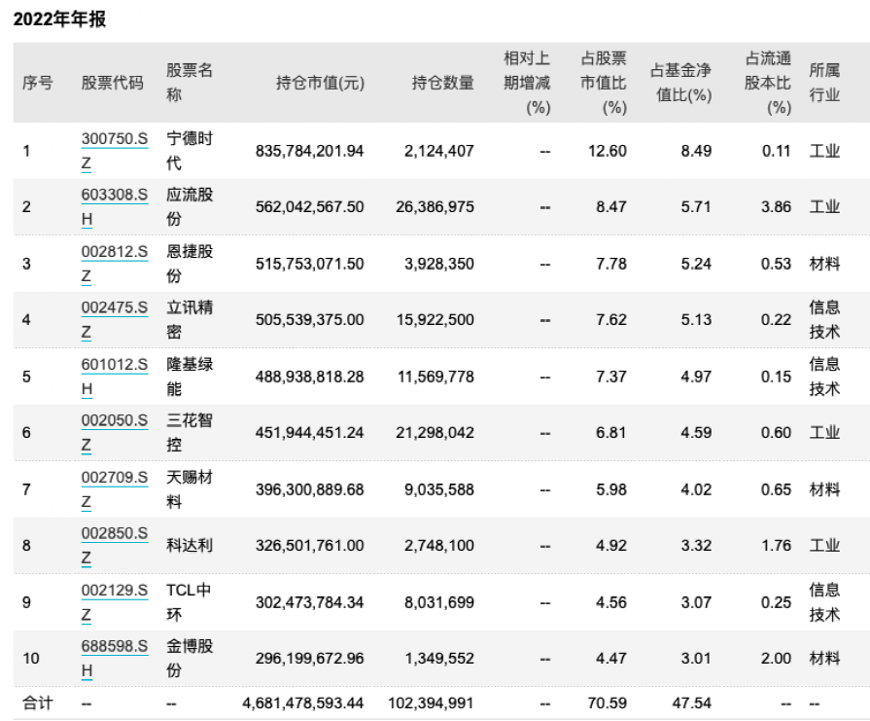This screenshot has width=870, height=721.
Task: Open stock code link 002850.SZ
Action: coord(115,545)
